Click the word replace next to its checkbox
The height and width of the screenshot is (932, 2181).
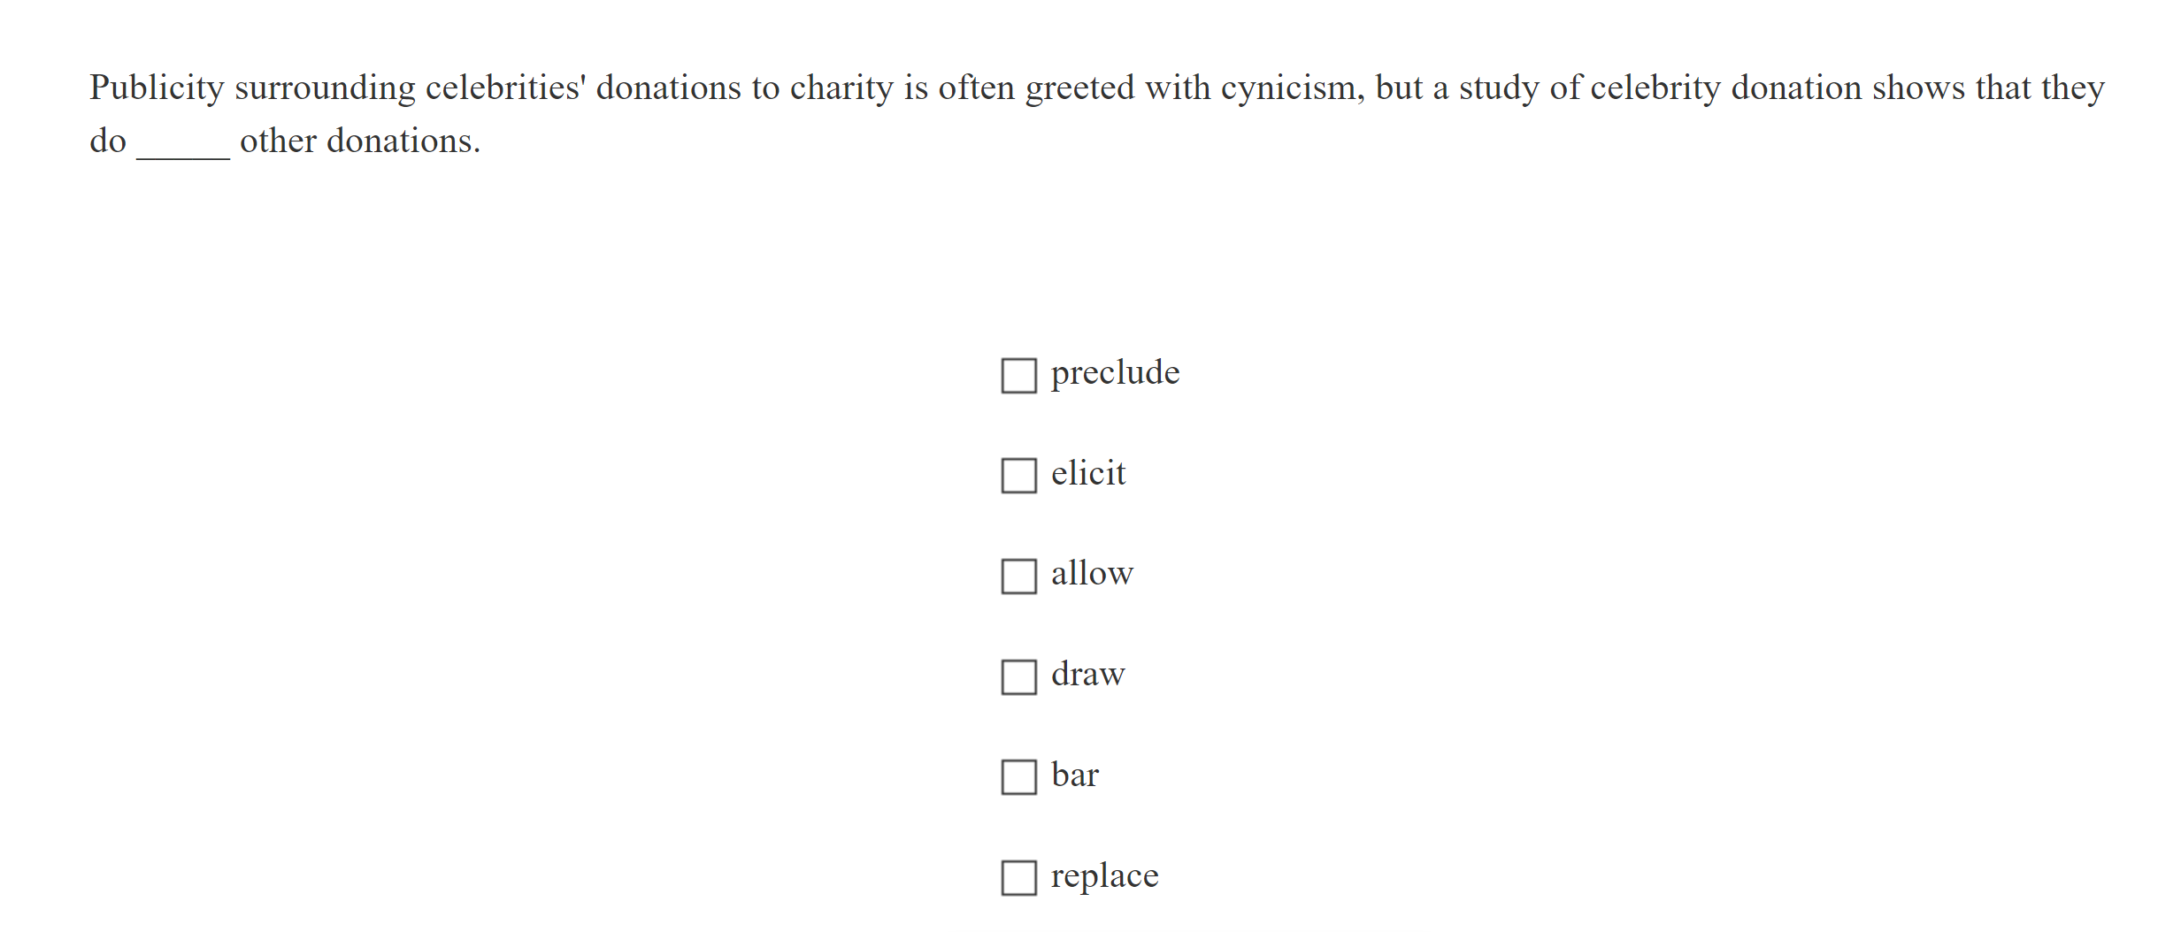[1104, 876]
